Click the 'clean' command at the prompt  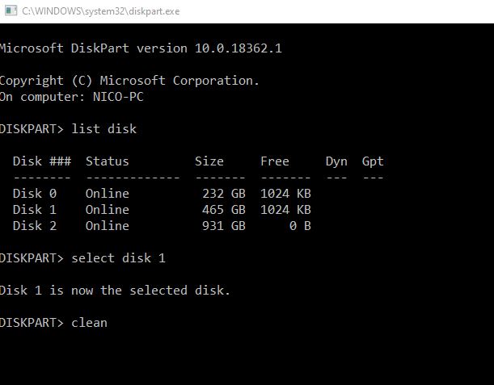(90, 323)
